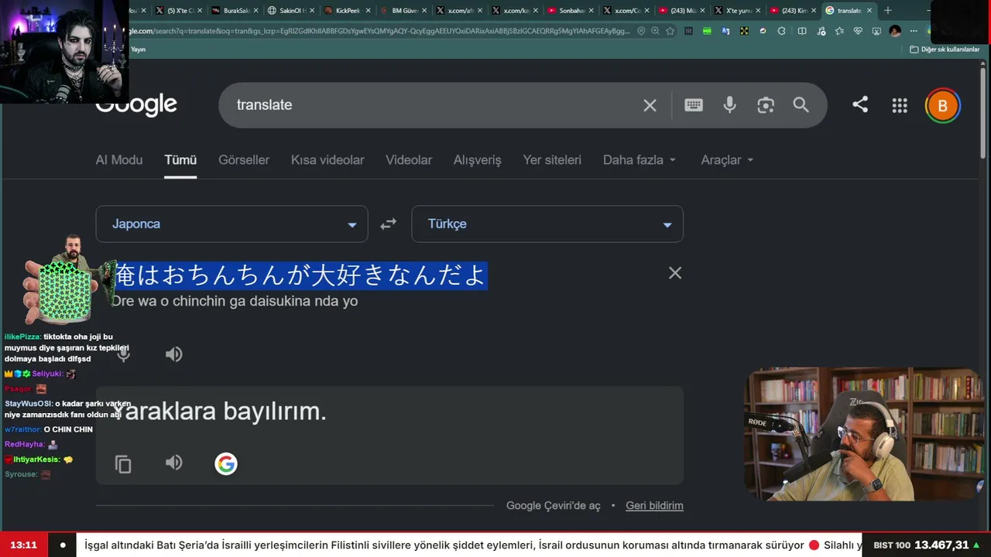Start voice search with the microphone icon
This screenshot has height=557, width=991.
(729, 105)
